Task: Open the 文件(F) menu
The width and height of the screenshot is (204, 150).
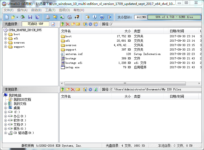Action: click(x=9, y=10)
